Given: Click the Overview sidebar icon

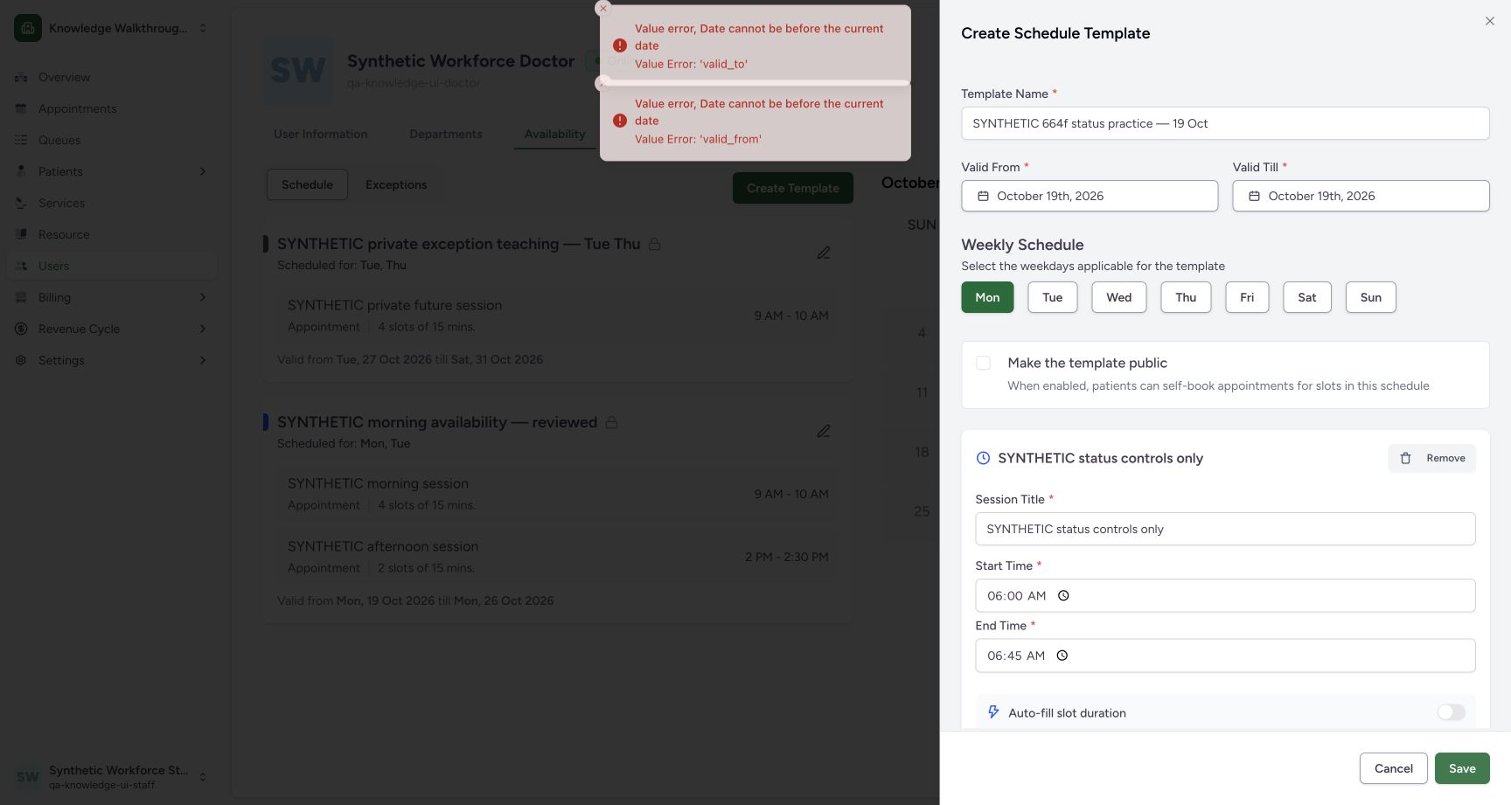Looking at the screenshot, I should pyautogui.click(x=21, y=77).
